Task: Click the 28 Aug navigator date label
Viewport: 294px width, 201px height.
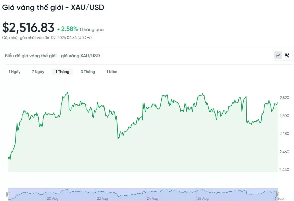Action: (203, 198)
